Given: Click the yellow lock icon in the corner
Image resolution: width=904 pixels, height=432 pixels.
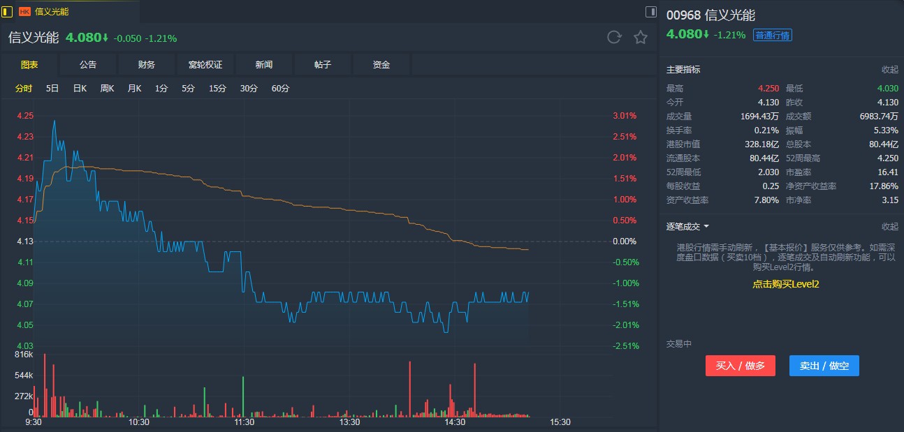Looking at the screenshot, I should click(7, 11).
